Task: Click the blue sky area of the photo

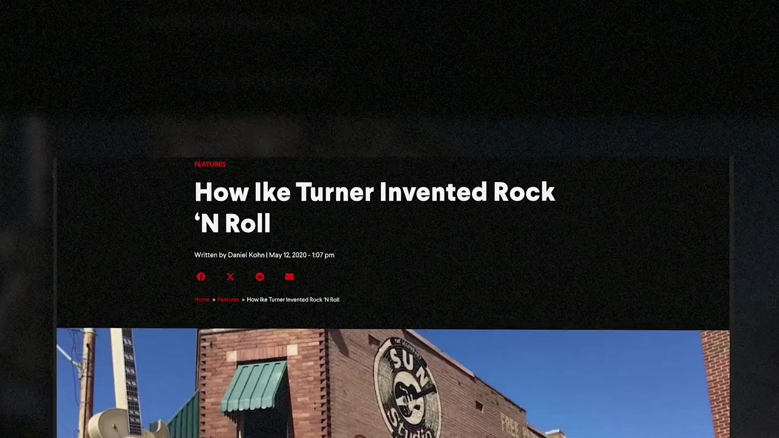Action: click(x=584, y=377)
